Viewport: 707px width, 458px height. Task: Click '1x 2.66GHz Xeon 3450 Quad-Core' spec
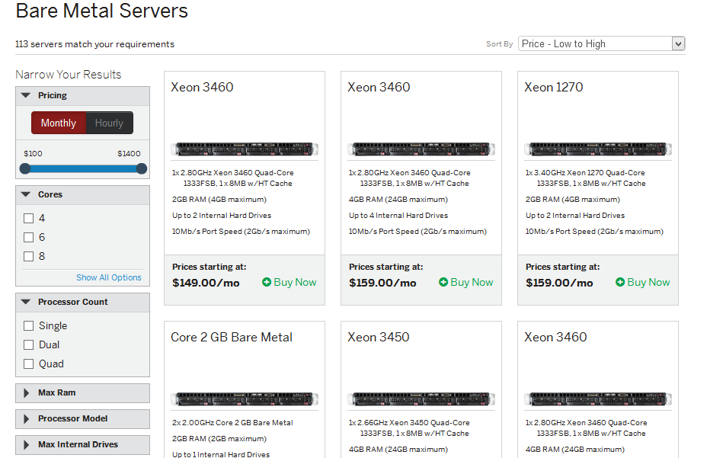tap(409, 423)
